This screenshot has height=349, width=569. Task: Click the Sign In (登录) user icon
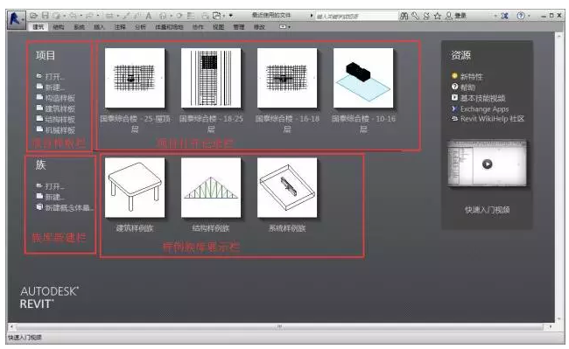(x=449, y=16)
